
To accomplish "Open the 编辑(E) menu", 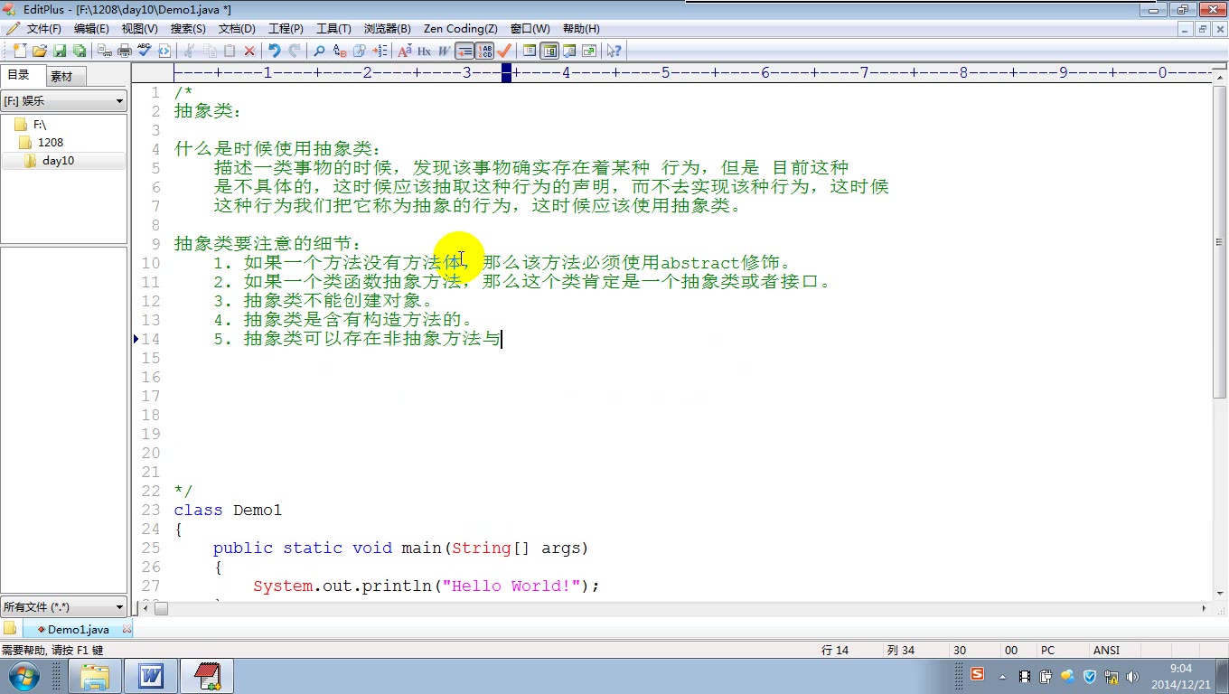I will pyautogui.click(x=91, y=29).
